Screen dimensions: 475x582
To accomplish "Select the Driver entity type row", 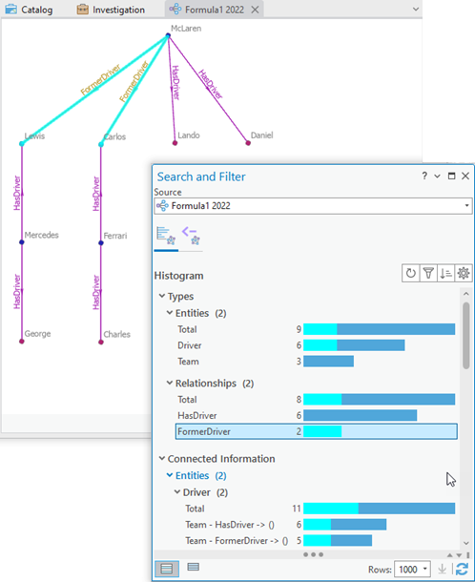I will [316, 345].
